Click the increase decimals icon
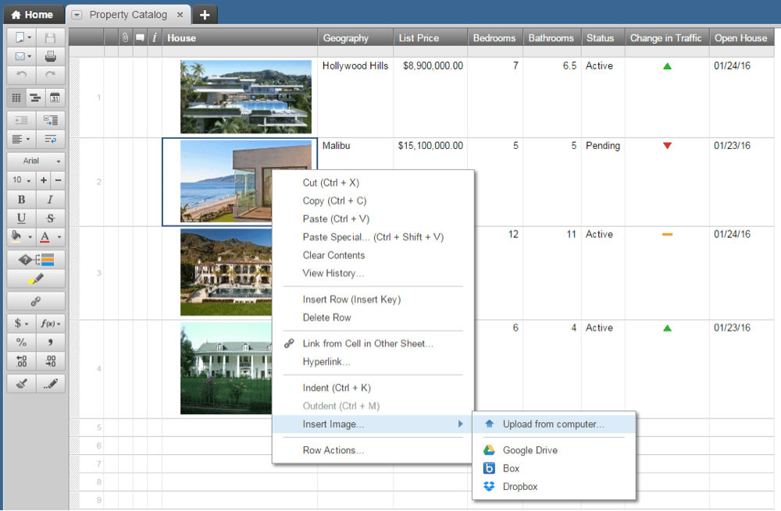 49,361
